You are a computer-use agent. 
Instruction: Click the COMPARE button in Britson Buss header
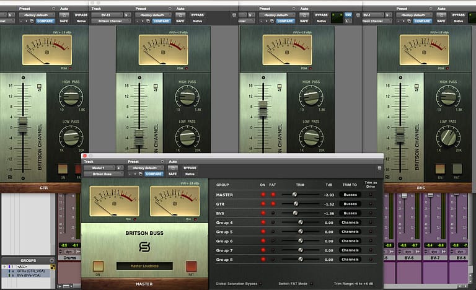point(154,174)
